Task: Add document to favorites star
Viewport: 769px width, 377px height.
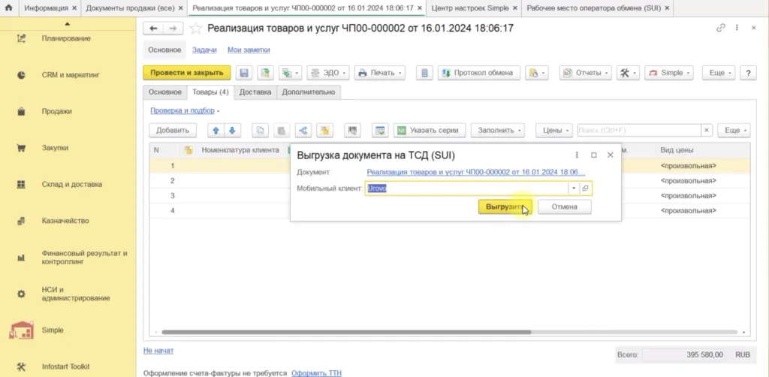Action: [x=196, y=29]
